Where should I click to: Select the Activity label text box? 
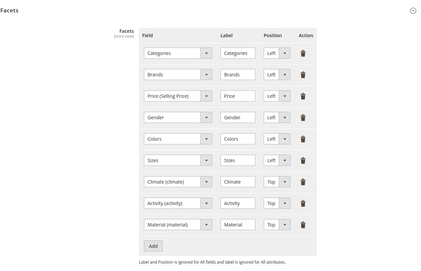point(238,203)
